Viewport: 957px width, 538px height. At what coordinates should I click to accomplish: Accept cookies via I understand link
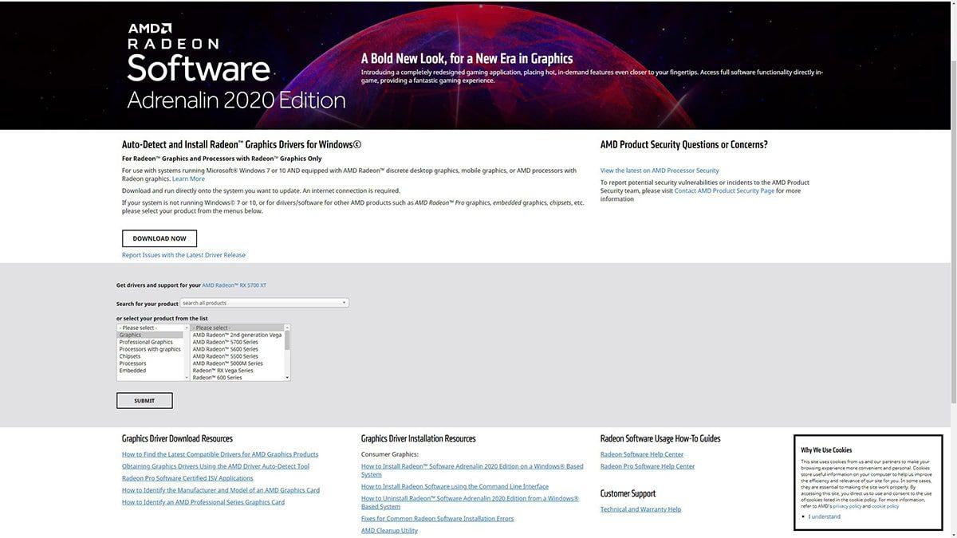click(x=825, y=516)
